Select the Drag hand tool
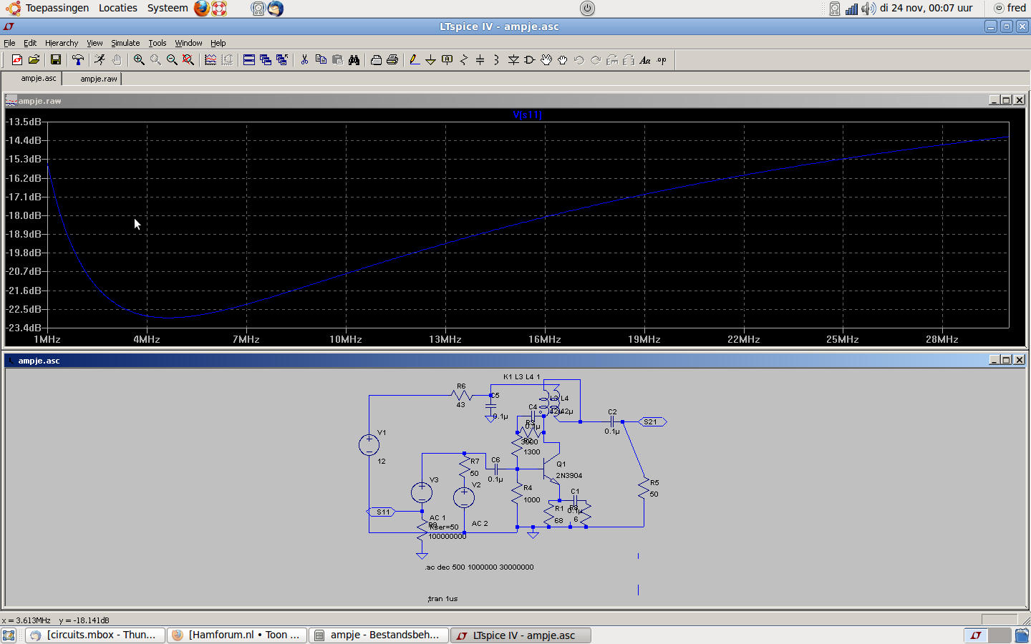Image resolution: width=1031 pixels, height=644 pixels. [x=563, y=60]
